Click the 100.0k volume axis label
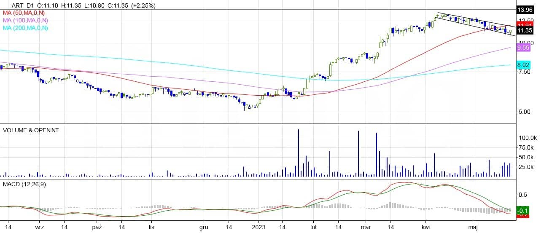 tap(526, 138)
